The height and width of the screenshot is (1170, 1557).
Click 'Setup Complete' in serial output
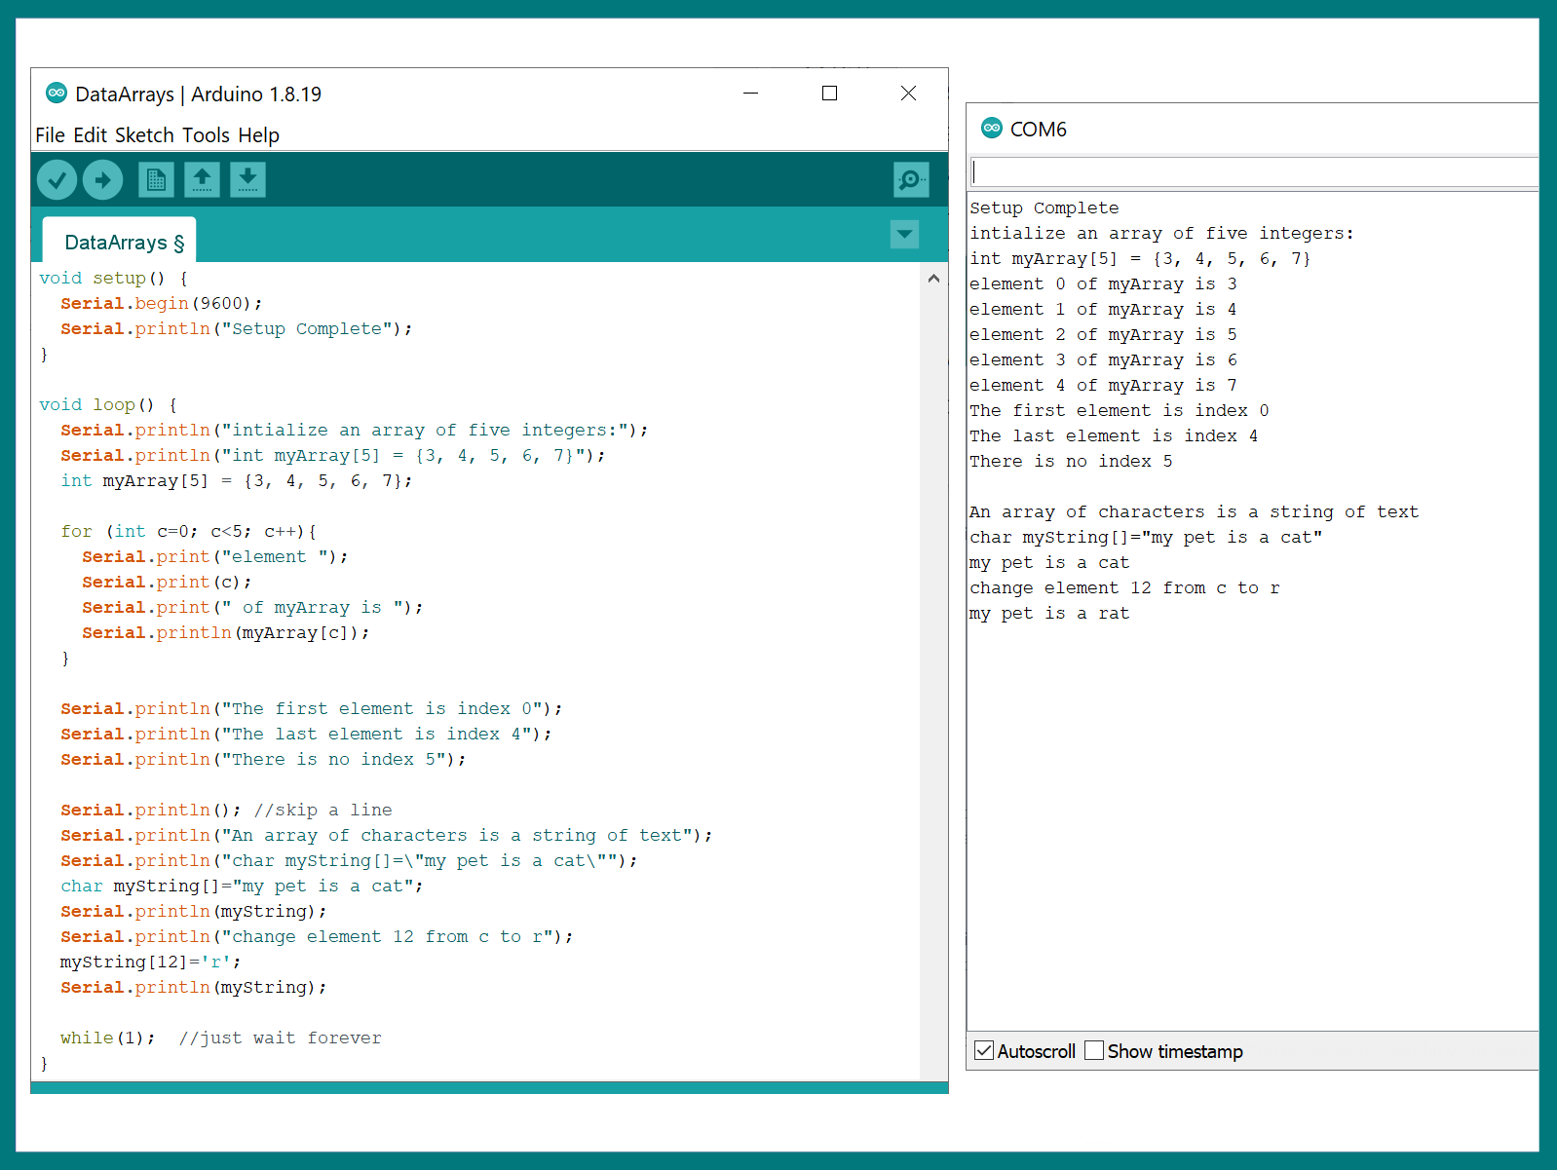[x=1044, y=208]
